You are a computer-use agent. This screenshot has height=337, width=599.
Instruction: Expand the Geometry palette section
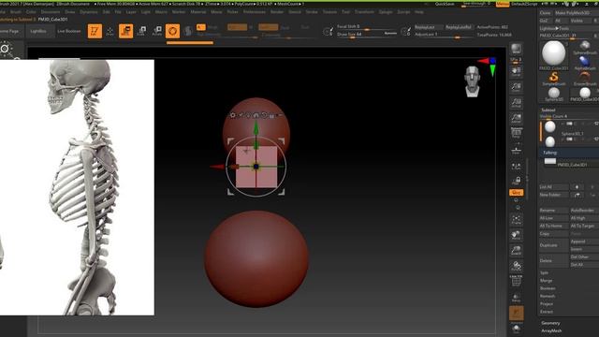[x=550, y=323]
